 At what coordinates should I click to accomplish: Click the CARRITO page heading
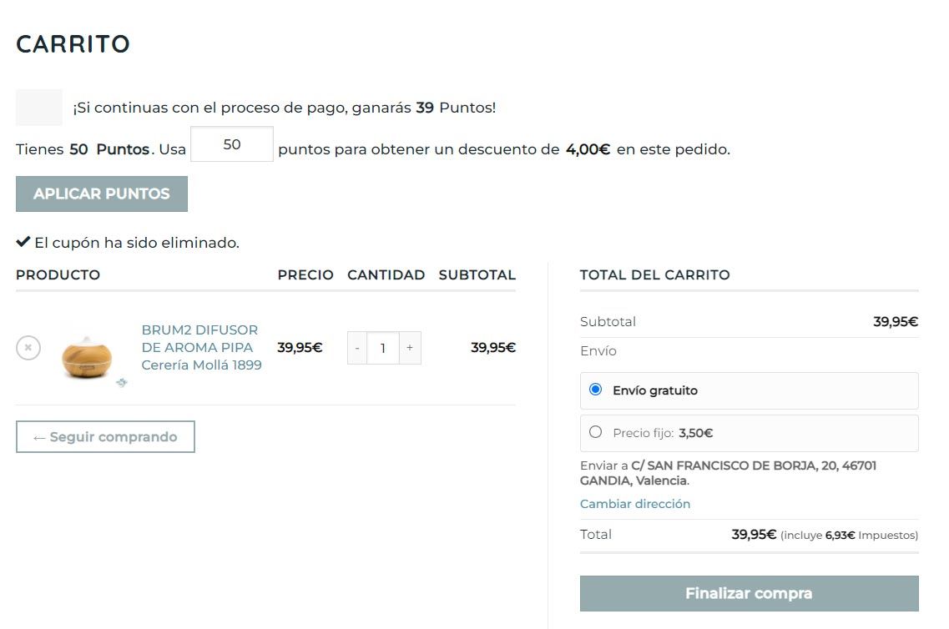click(73, 44)
